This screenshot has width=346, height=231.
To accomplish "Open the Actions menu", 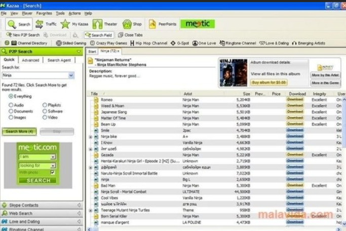I will pyautogui.click(x=74, y=14).
